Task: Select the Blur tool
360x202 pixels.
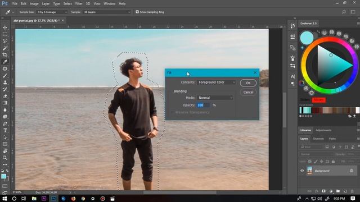Action: pos(5,110)
